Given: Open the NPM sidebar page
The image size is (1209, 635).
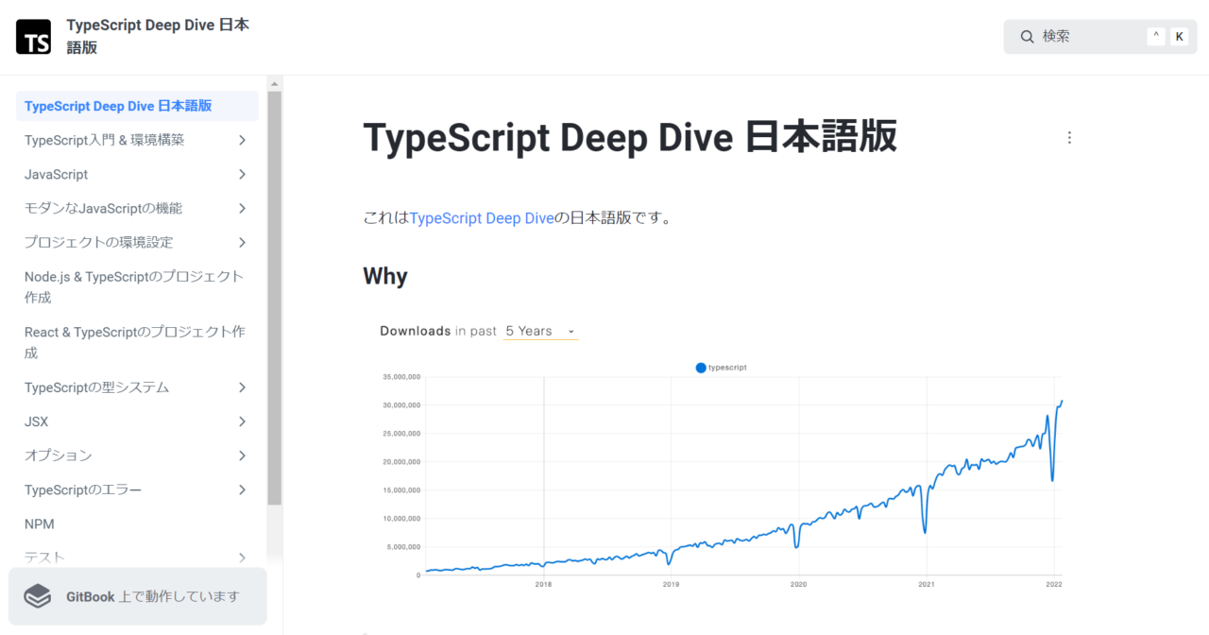Looking at the screenshot, I should coord(42,523).
